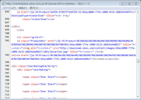Click the AvatarItem class line
The width and height of the screenshot is (141, 100).
pyautogui.click(x=38, y=19)
